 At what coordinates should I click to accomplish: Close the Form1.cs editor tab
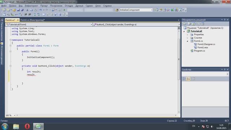18,20
